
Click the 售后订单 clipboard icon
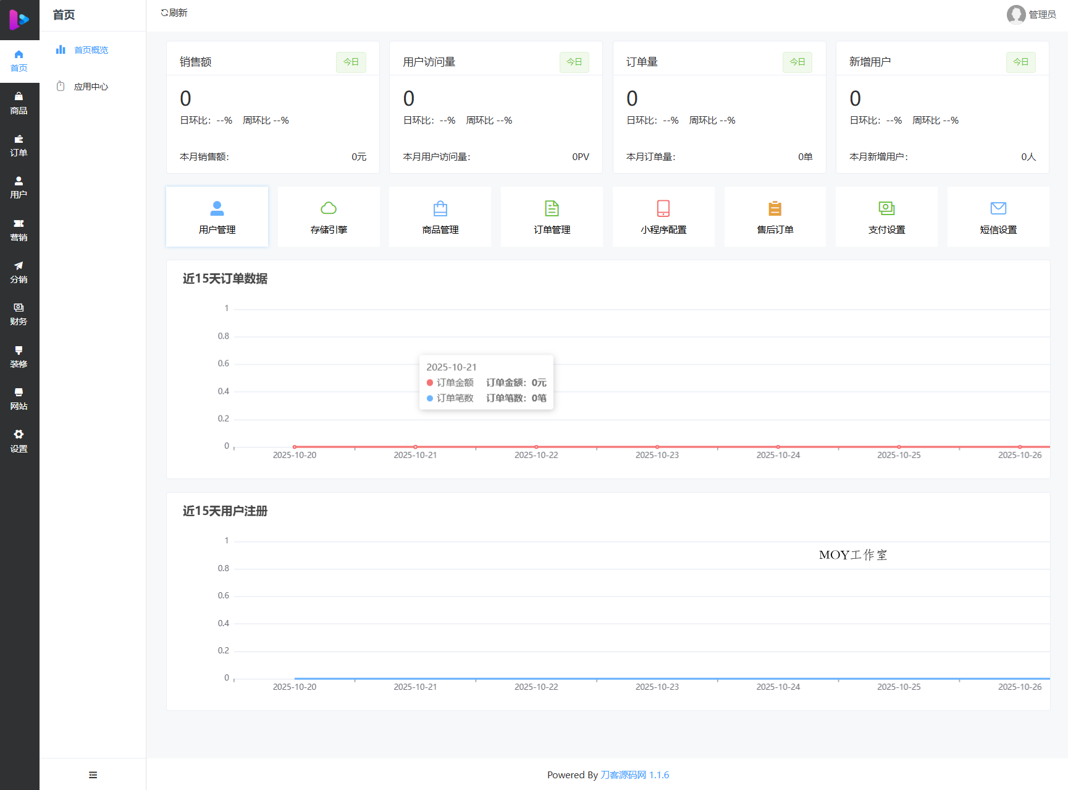(775, 208)
